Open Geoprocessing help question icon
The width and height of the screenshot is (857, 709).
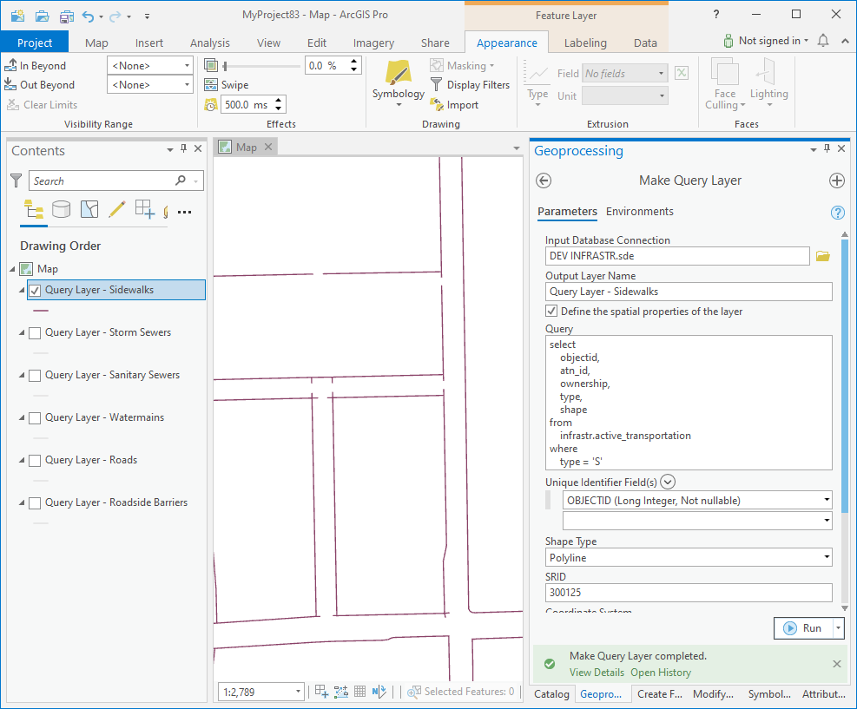(837, 213)
